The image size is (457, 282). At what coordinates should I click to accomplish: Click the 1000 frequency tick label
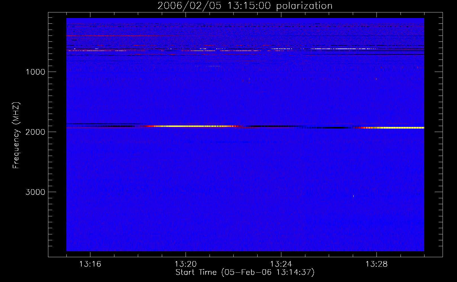(x=35, y=72)
